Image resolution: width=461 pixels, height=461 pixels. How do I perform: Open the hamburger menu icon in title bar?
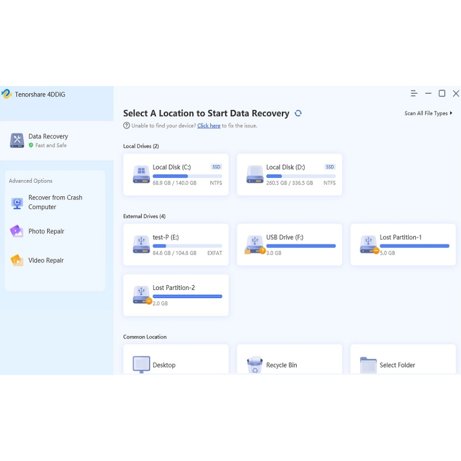click(414, 94)
